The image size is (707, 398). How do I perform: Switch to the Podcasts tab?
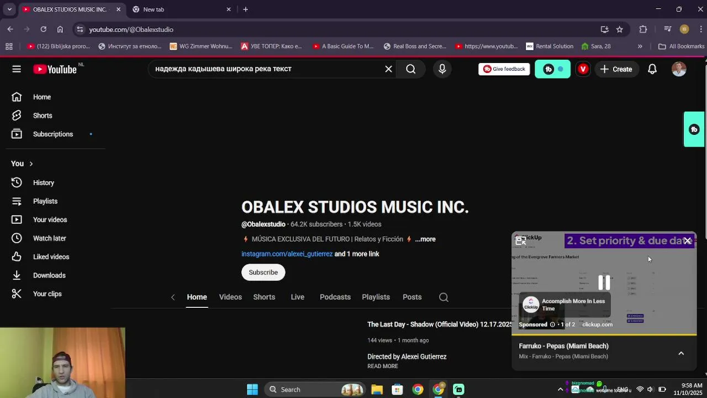tap(335, 297)
